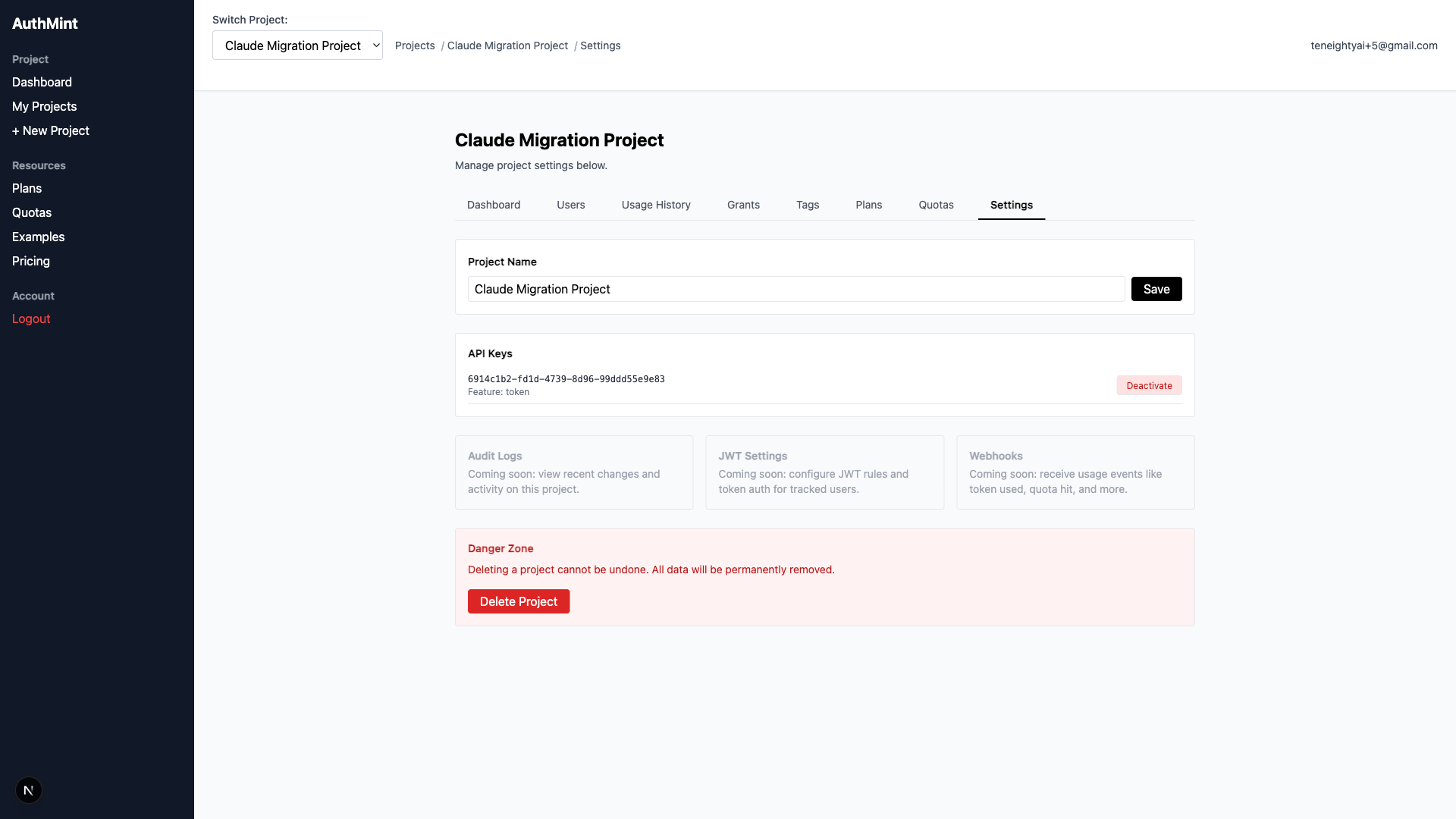Click the Danger Zone heading
The height and width of the screenshot is (819, 1456).
pos(500,548)
